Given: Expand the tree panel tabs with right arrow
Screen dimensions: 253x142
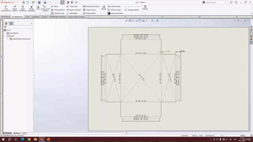Looking at the screenshot, I should tap(32, 24).
